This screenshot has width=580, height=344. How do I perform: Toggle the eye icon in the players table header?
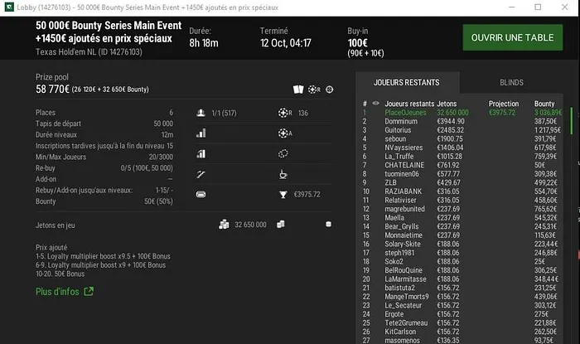375,104
